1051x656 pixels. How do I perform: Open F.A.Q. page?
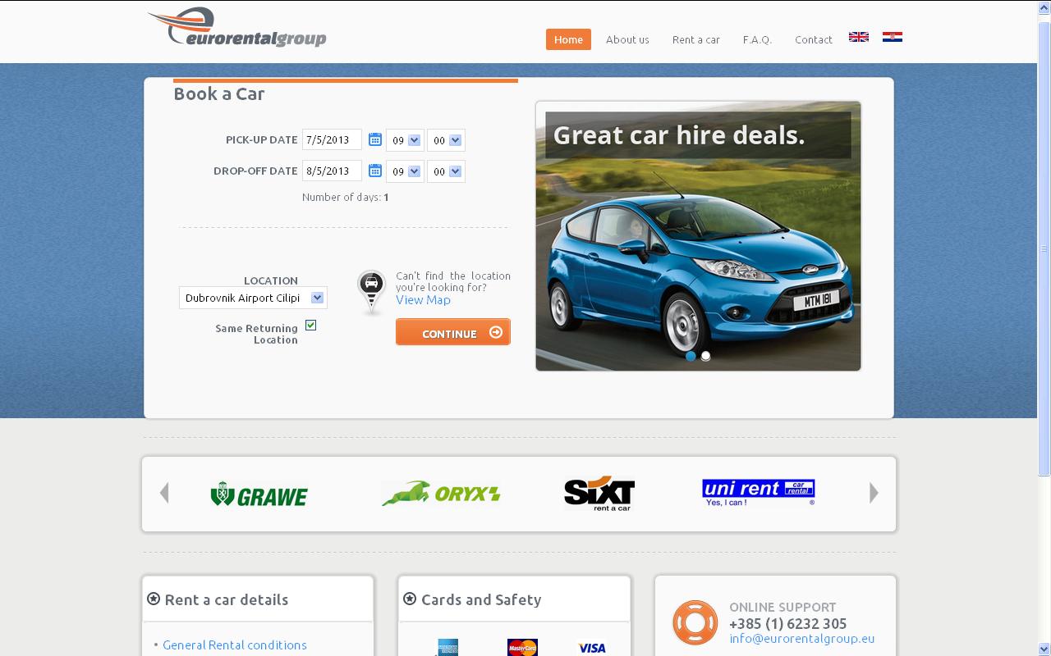pyautogui.click(x=757, y=39)
